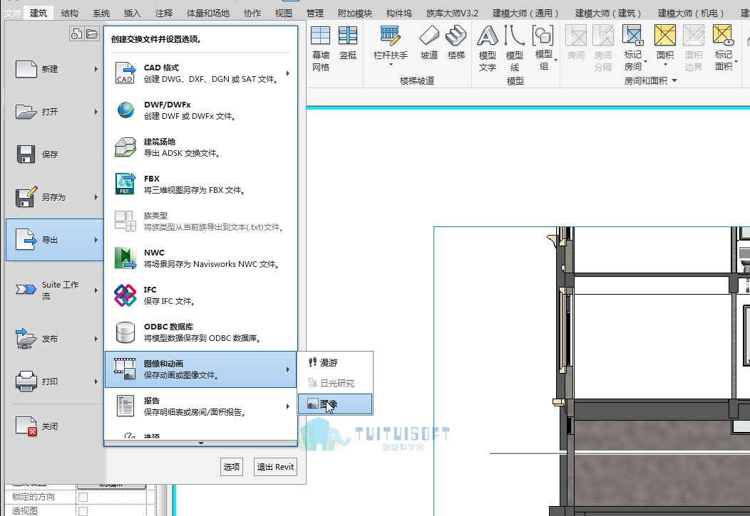The width and height of the screenshot is (750, 516).
Task: Expand the 报告 submenu
Action: click(288, 406)
